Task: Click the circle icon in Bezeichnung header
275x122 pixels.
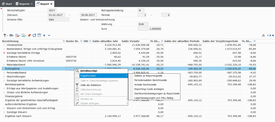Action: 64,41
